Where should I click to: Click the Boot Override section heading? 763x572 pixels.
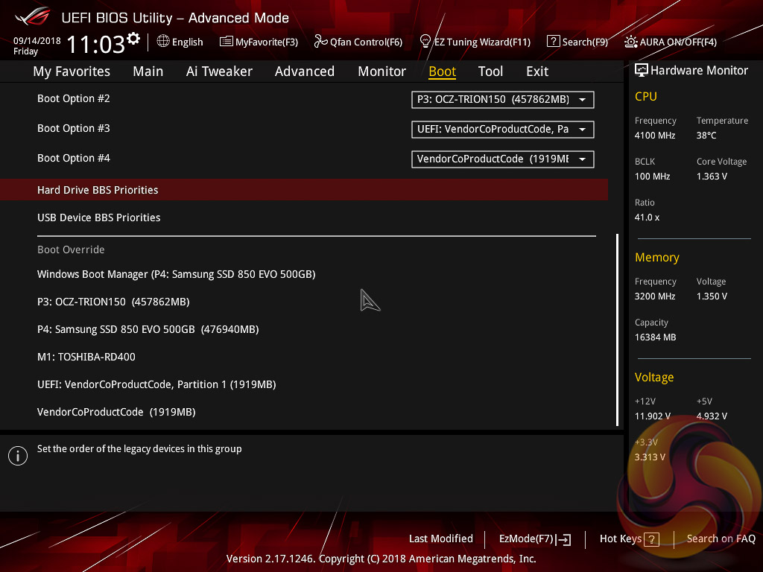(71, 250)
